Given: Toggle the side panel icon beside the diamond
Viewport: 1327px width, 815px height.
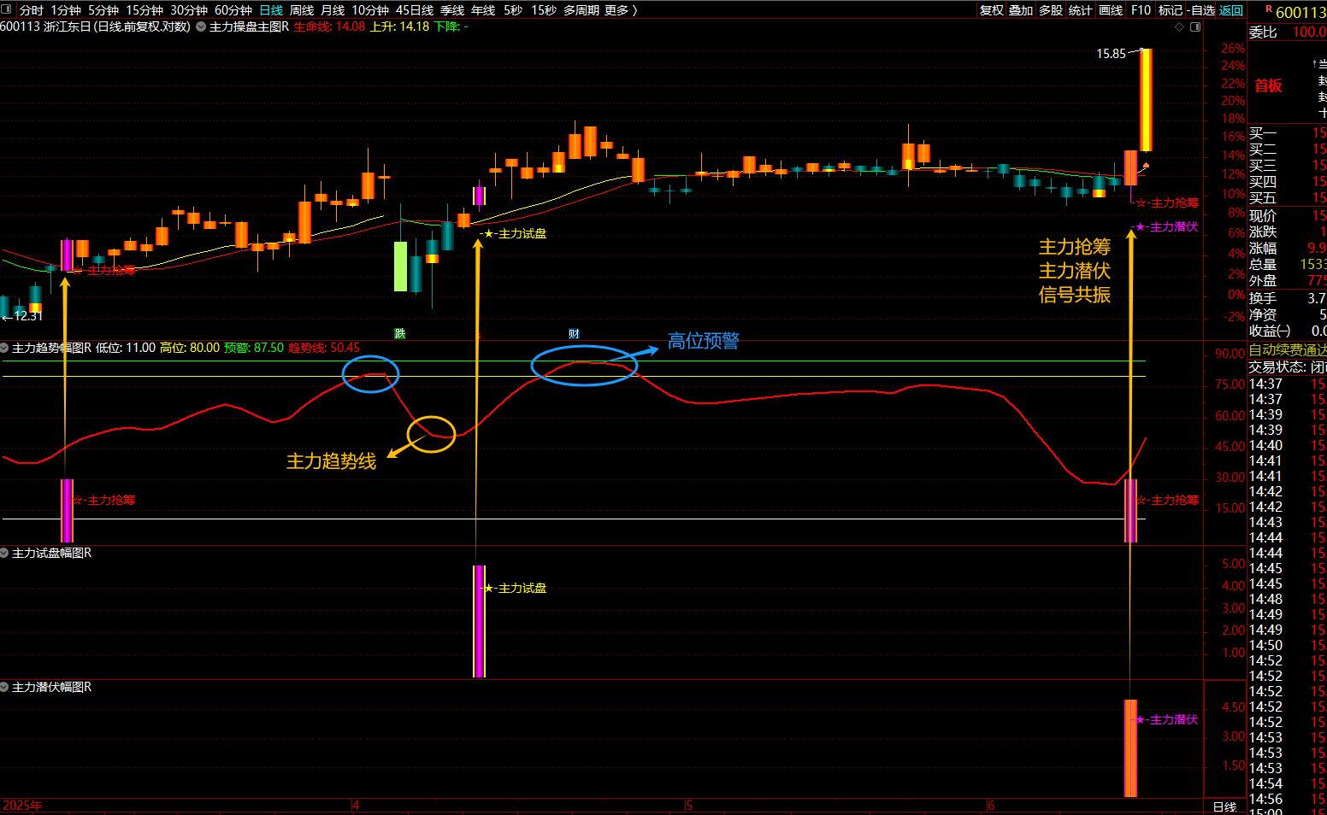Looking at the screenshot, I should tap(1195, 26).
